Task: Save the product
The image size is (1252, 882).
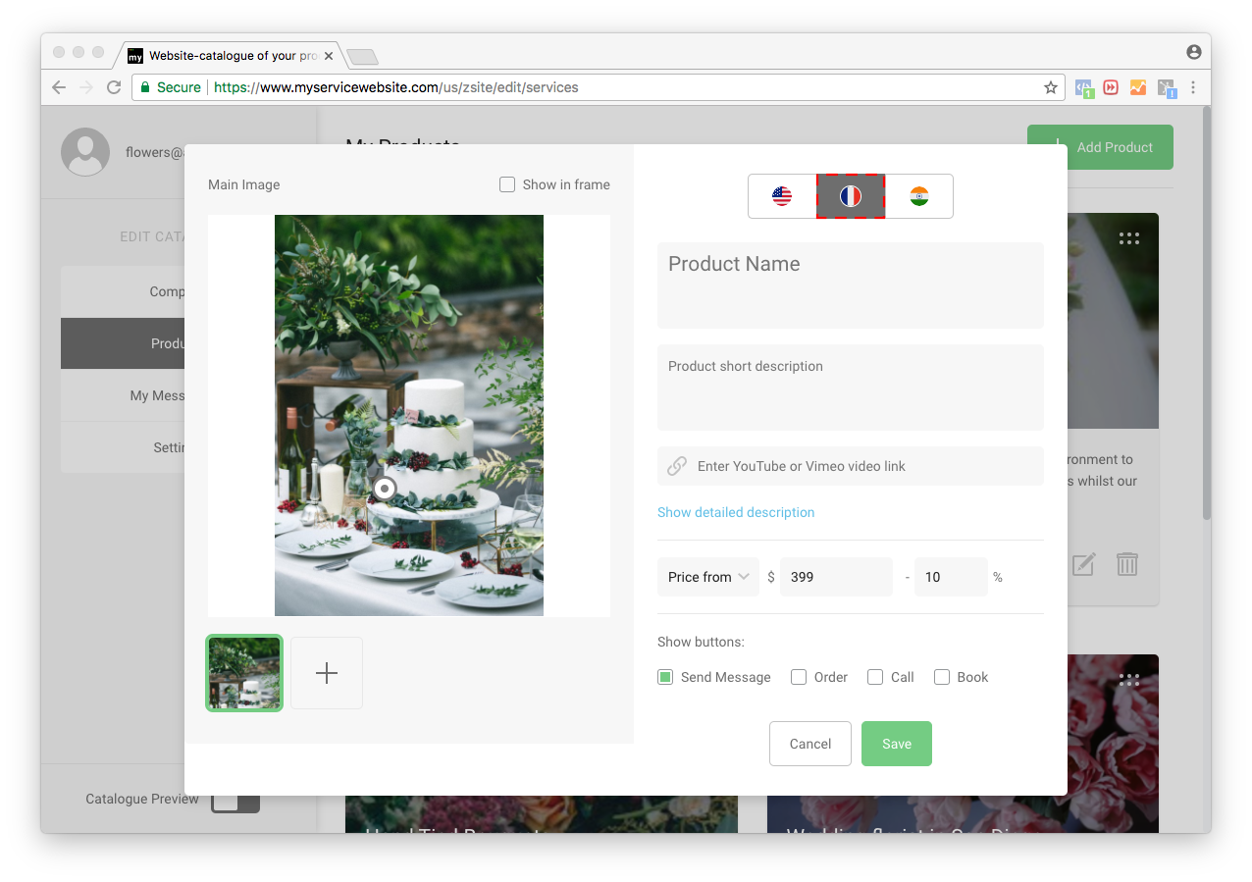Action: (x=897, y=744)
